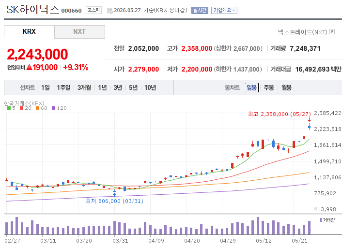Click the purple 120-day moving average swatch
The width and height of the screenshot is (342, 246).
click(x=53, y=108)
